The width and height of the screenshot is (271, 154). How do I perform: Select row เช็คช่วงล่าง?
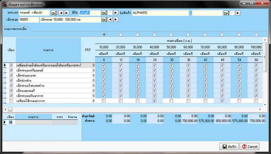(x=49, y=81)
